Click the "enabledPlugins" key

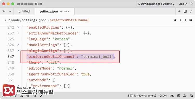[x=44, y=27]
